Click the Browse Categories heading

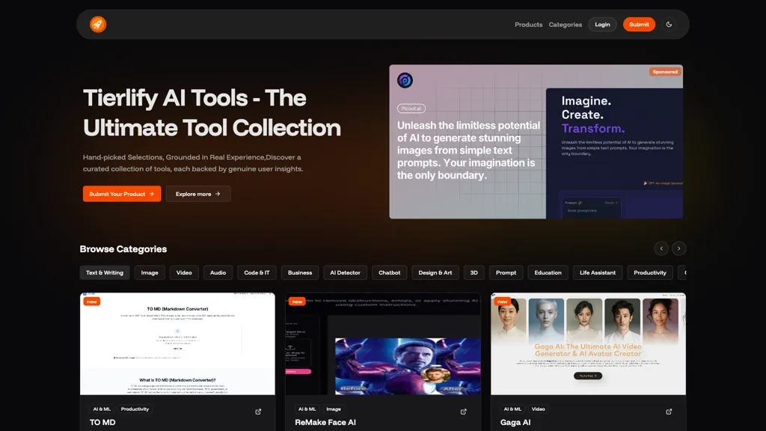tap(123, 248)
